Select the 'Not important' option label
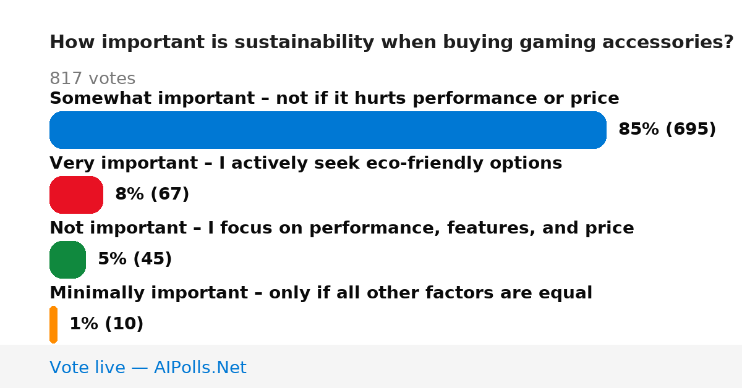Viewport: 742px width, 388px height. coord(342,229)
